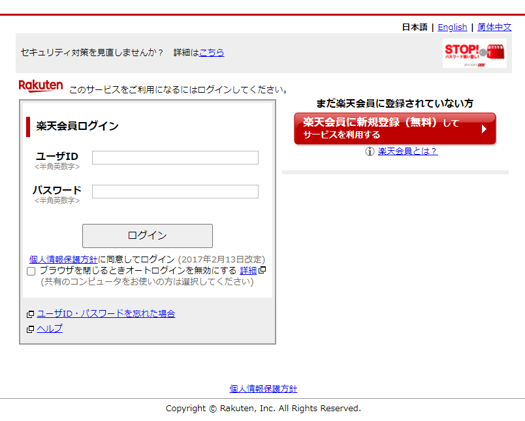This screenshot has width=525, height=421.
Task: Click the ログイン button
Action: [148, 236]
